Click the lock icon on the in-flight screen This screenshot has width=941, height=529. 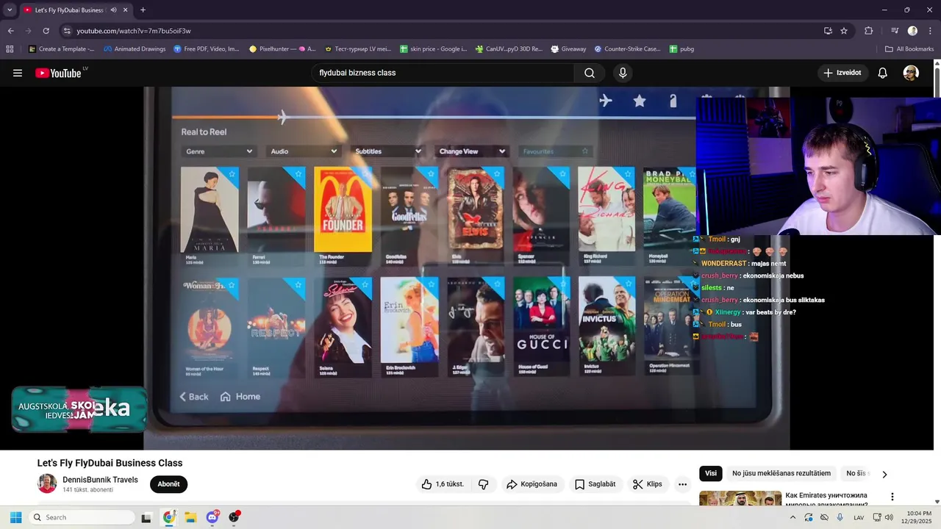pos(673,101)
